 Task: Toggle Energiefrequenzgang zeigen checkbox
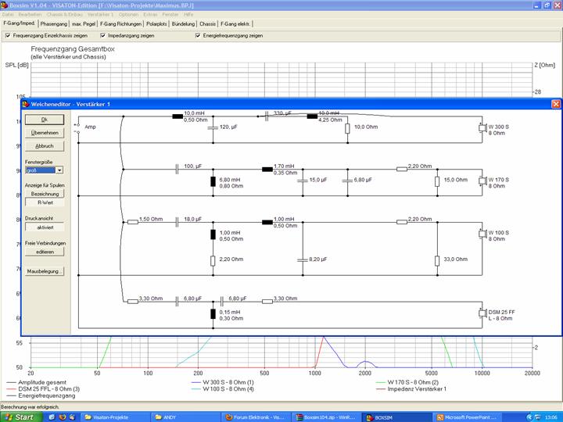coord(198,35)
